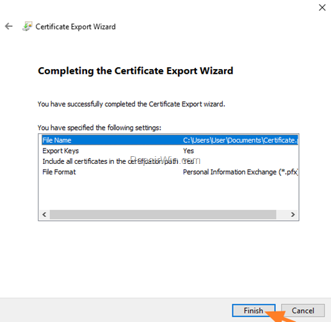Click the successfully completed message text
The width and height of the screenshot is (331, 322).
pos(131,104)
